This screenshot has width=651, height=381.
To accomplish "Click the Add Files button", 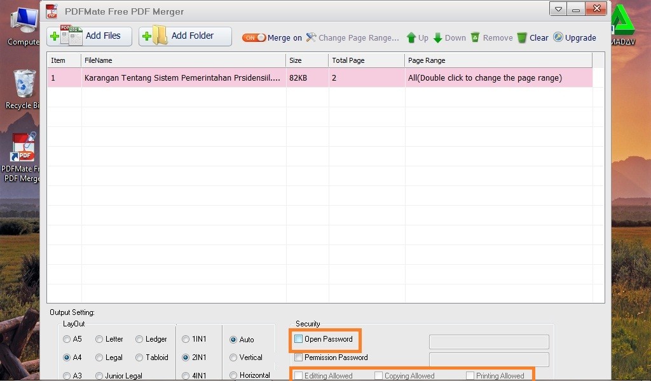I will tap(89, 36).
